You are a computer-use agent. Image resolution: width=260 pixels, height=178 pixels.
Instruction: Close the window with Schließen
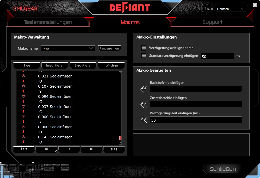tap(223, 169)
